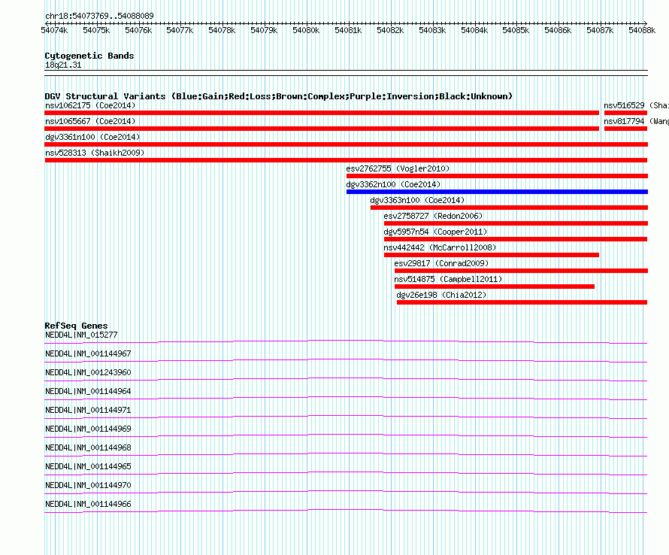This screenshot has height=555, width=669.
Task: Open variant nsv1065667 (Coe2014) label
Action: coord(90,121)
